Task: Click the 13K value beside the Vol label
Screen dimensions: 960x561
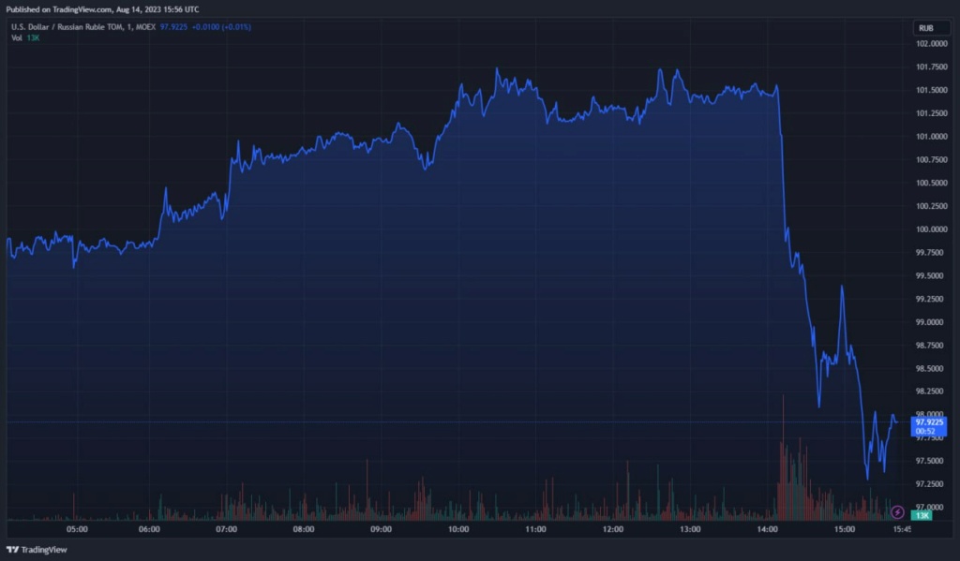Action: 33,37
